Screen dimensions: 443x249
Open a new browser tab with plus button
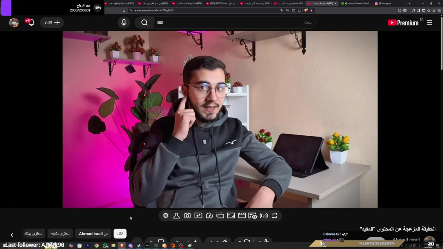coord(409,3)
